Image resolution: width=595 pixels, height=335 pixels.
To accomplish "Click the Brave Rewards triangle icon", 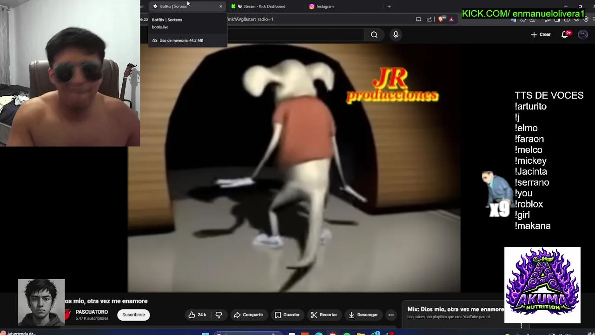I will (451, 20).
